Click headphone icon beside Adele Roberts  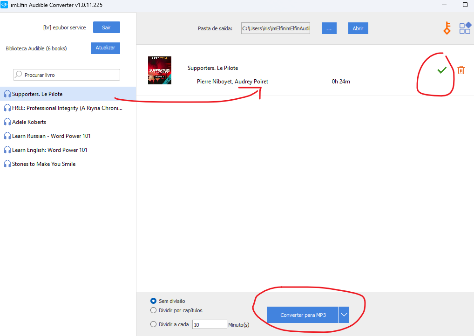point(7,122)
